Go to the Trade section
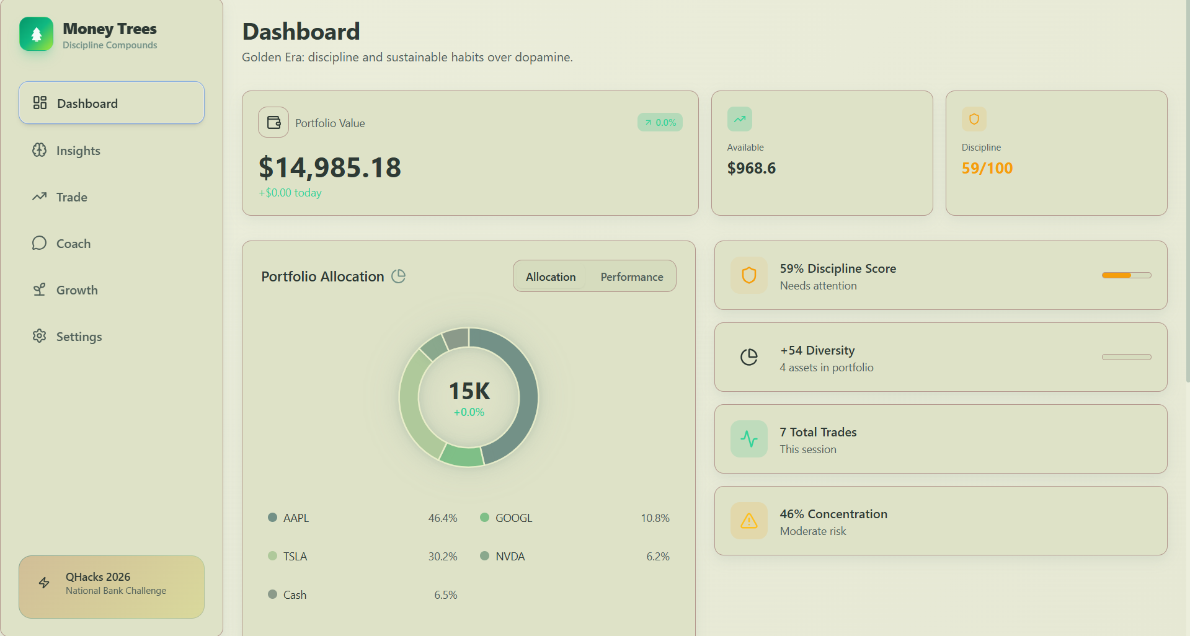 click(112, 197)
